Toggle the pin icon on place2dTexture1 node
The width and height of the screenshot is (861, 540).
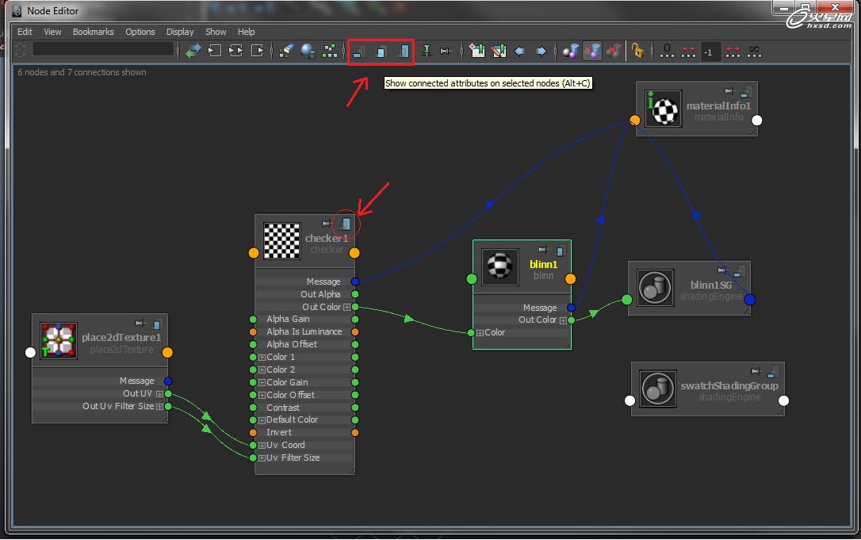click(140, 323)
